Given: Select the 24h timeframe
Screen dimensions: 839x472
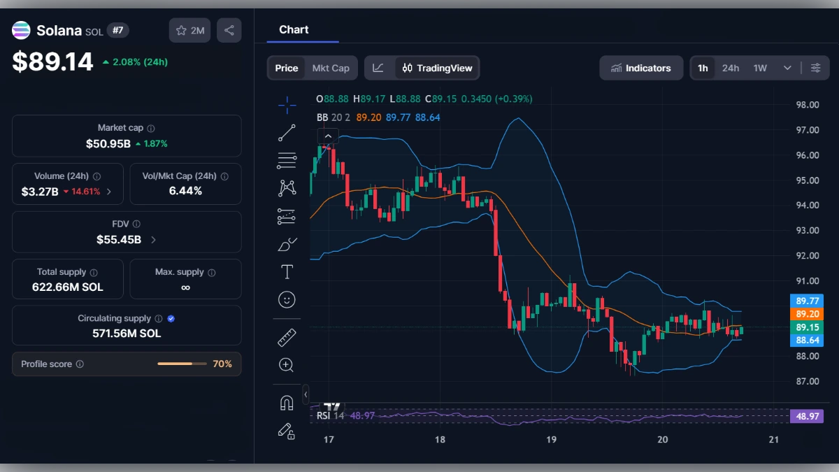Looking at the screenshot, I should point(731,68).
